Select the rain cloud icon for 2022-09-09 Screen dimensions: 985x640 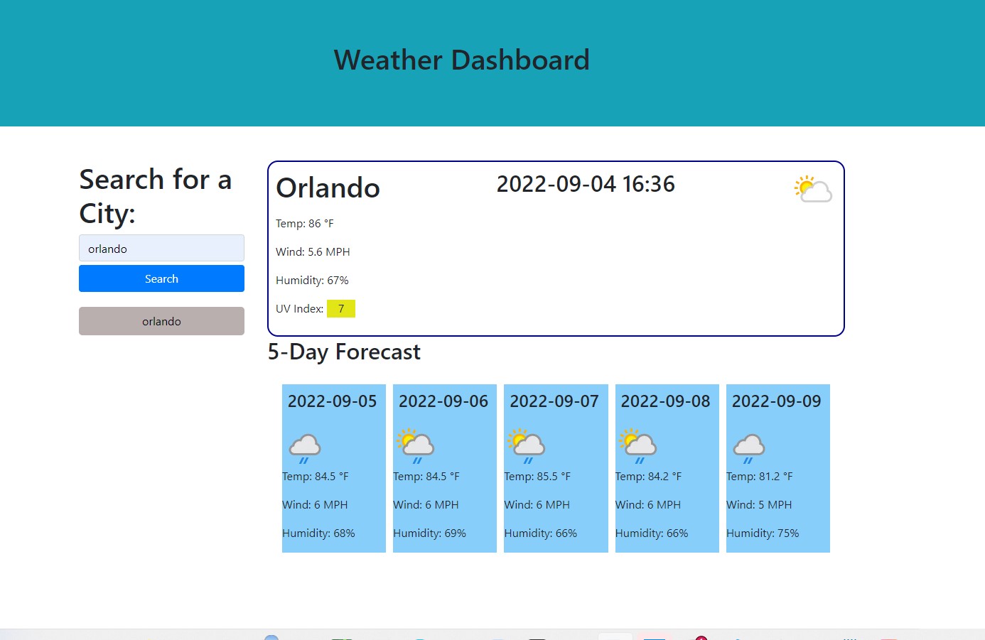pyautogui.click(x=748, y=448)
